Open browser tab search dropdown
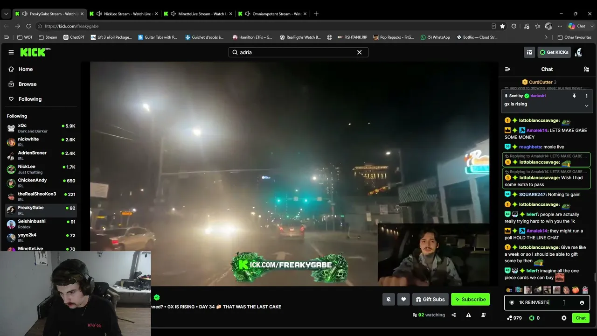The height and width of the screenshot is (336, 597). click(x=6, y=14)
